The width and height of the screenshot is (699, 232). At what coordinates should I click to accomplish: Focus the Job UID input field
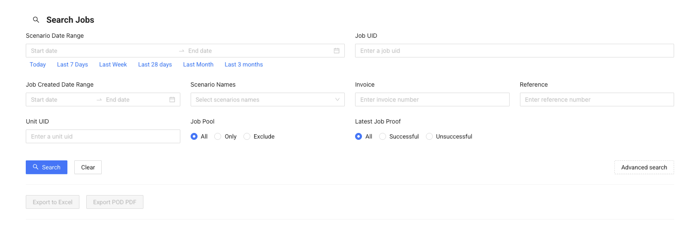pyautogui.click(x=514, y=51)
